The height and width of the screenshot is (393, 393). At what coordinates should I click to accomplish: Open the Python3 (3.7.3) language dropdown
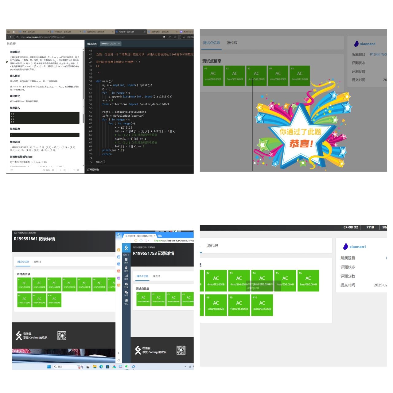[x=111, y=44]
